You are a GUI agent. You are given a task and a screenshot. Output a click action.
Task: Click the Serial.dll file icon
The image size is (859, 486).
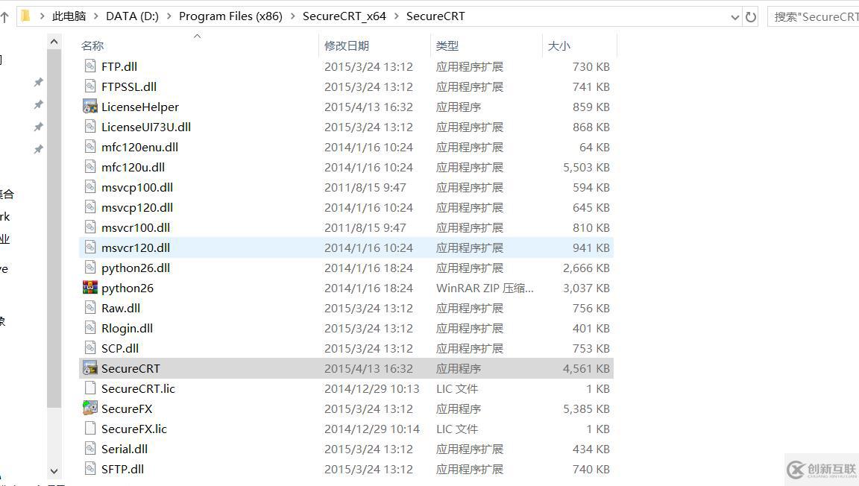[90, 449]
